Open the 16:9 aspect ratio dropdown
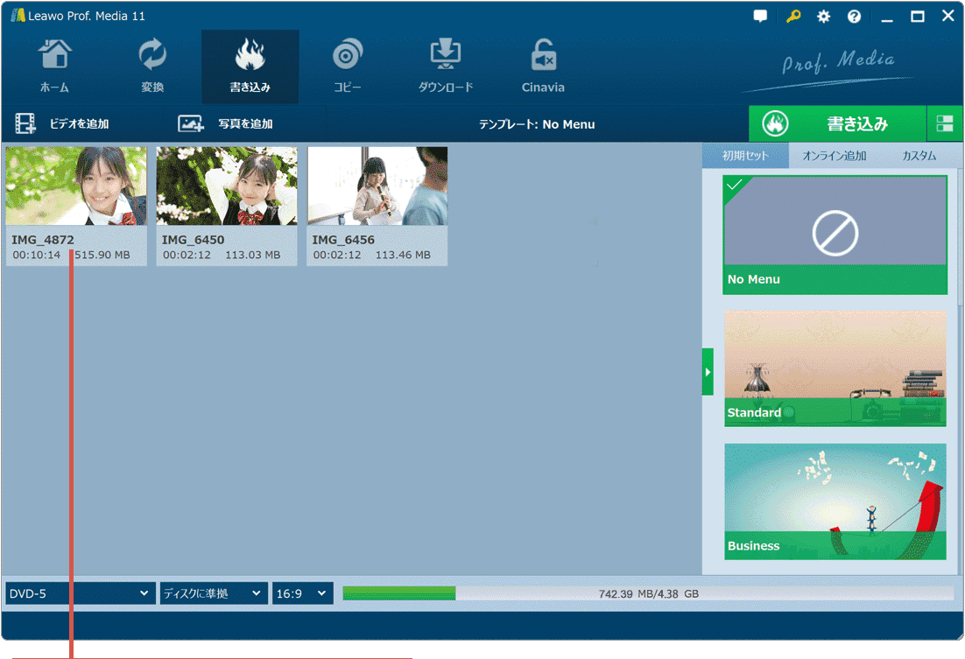965x659 pixels. click(x=302, y=593)
